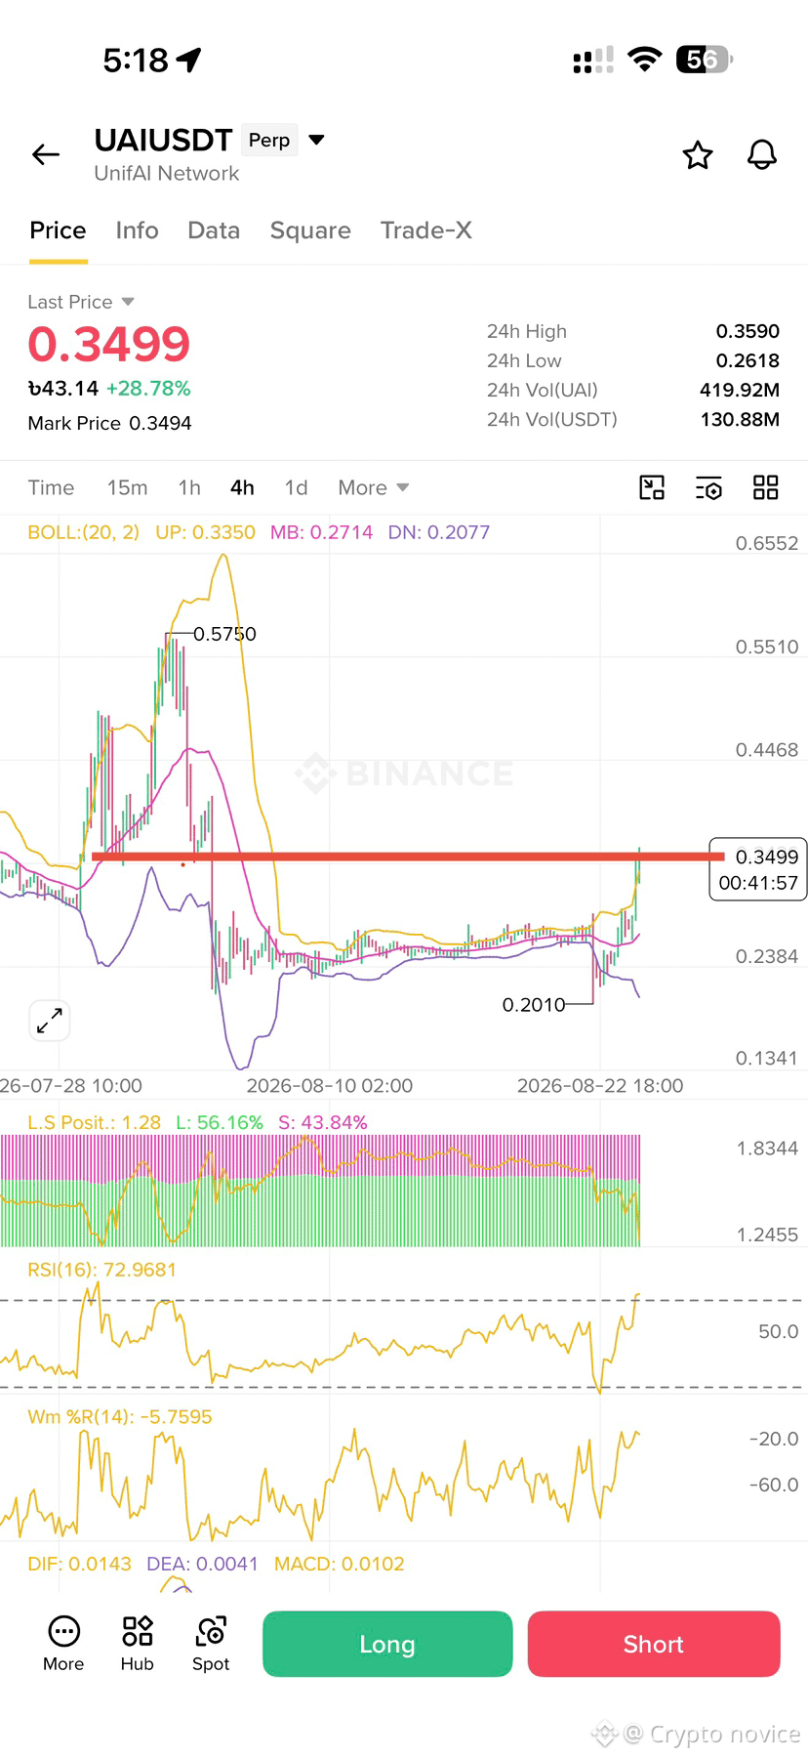This screenshot has width=808, height=1758.
Task: Expand UAIUSDT pair selector arrow
Action: coord(316,140)
